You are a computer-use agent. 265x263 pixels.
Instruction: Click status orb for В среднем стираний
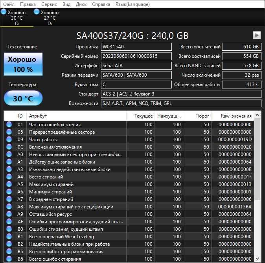point(9,199)
